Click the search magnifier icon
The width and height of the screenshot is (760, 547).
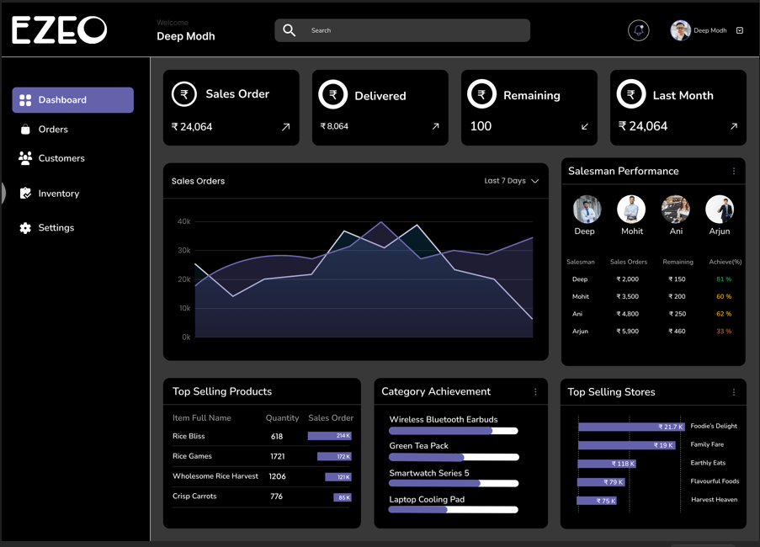[x=289, y=30]
